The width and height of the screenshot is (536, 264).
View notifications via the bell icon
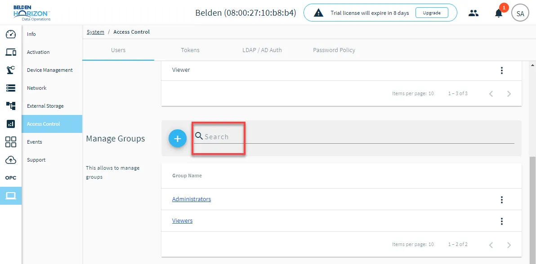tap(499, 13)
